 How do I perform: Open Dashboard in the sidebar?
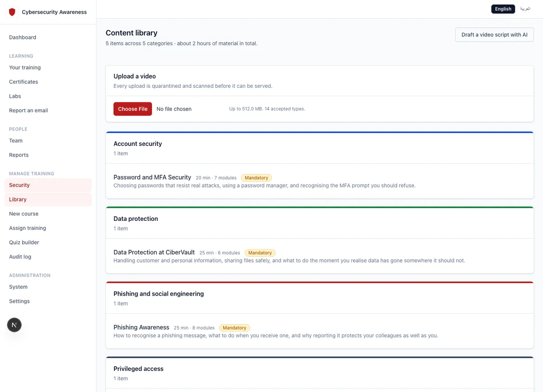tap(23, 37)
